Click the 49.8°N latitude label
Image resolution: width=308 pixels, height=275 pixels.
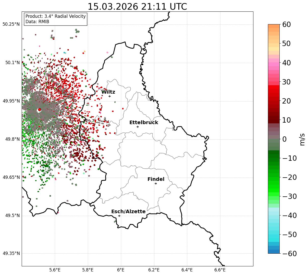(12, 139)
